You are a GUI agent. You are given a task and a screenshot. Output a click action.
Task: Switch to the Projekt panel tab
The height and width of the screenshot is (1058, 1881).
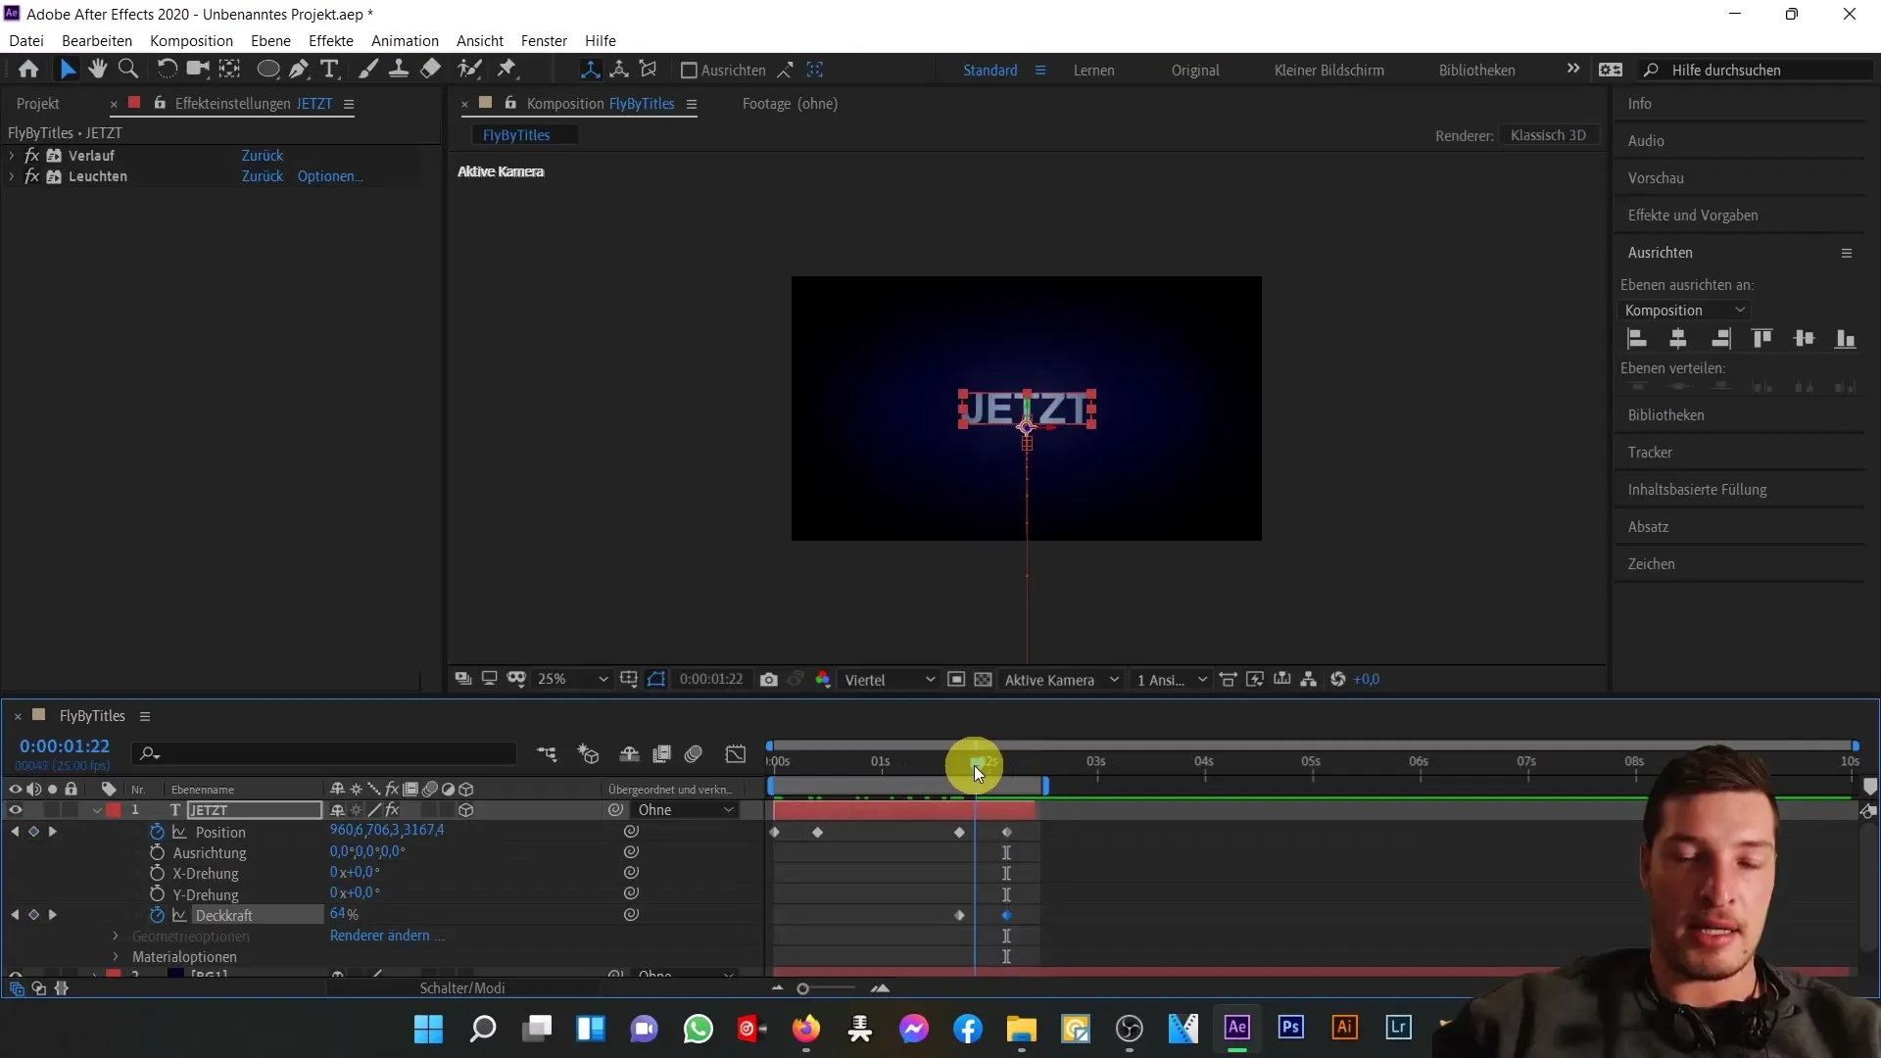pyautogui.click(x=38, y=103)
